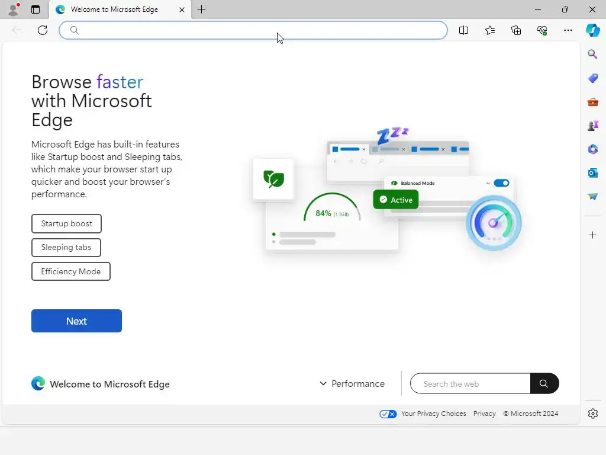Viewport: 606px width, 455px height.
Task: Open the tab actions menu icon
Action: (x=36, y=9)
